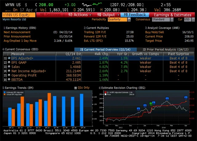Click the WYNN US Equity security field

[18, 15]
